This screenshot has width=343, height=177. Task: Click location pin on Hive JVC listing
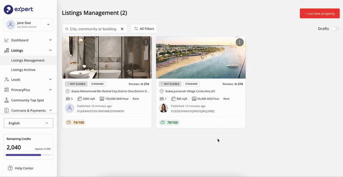click(x=162, y=91)
